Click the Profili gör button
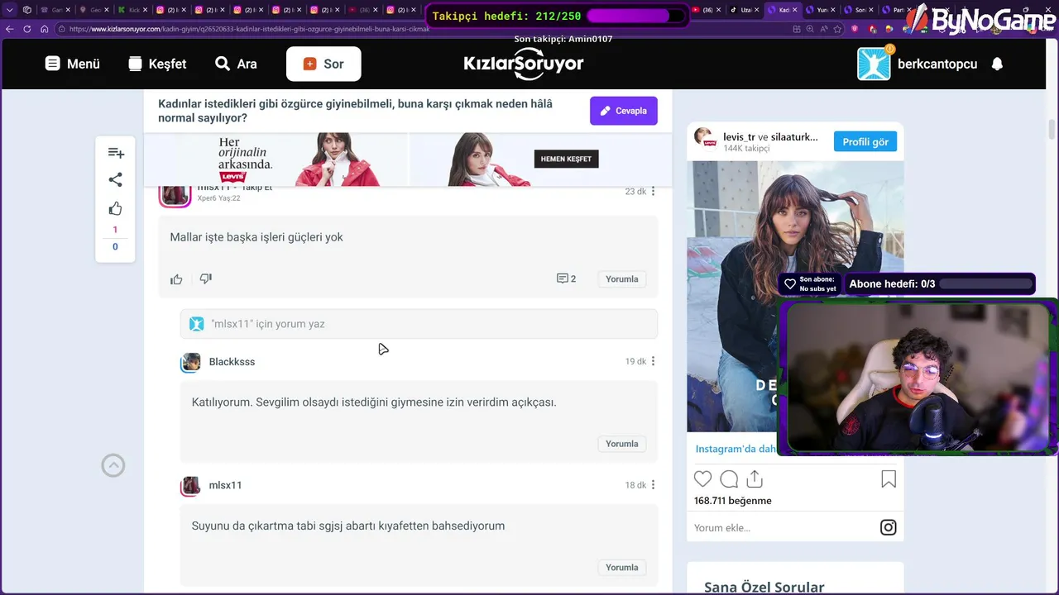Image resolution: width=1059 pixels, height=595 pixels. point(865,142)
